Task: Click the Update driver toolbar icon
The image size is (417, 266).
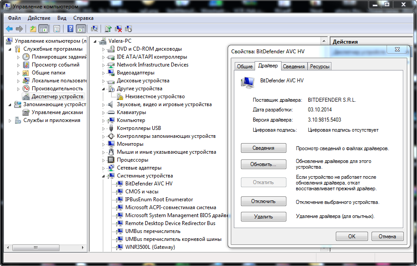Action: 108,29
